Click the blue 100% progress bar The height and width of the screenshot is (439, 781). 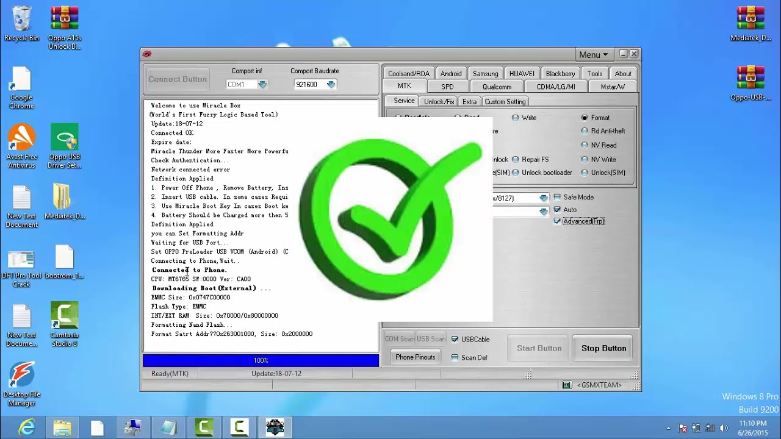261,360
